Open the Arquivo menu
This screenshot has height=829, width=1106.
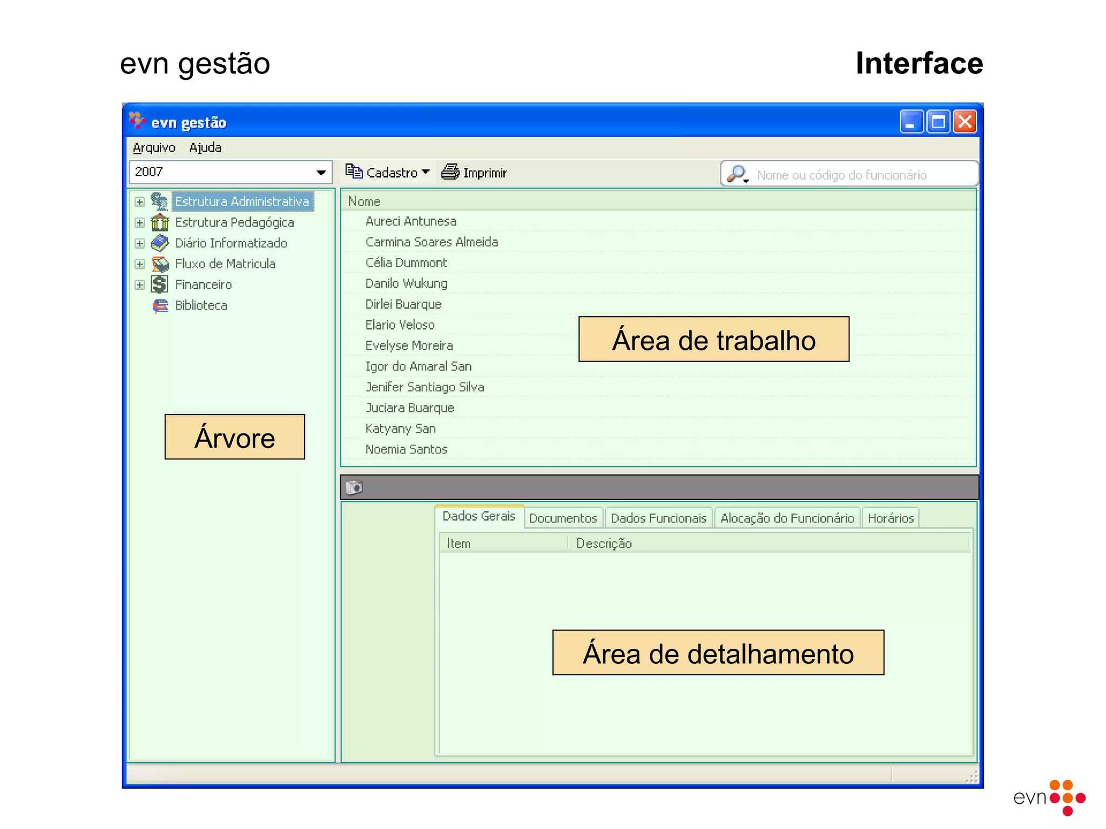coord(154,148)
